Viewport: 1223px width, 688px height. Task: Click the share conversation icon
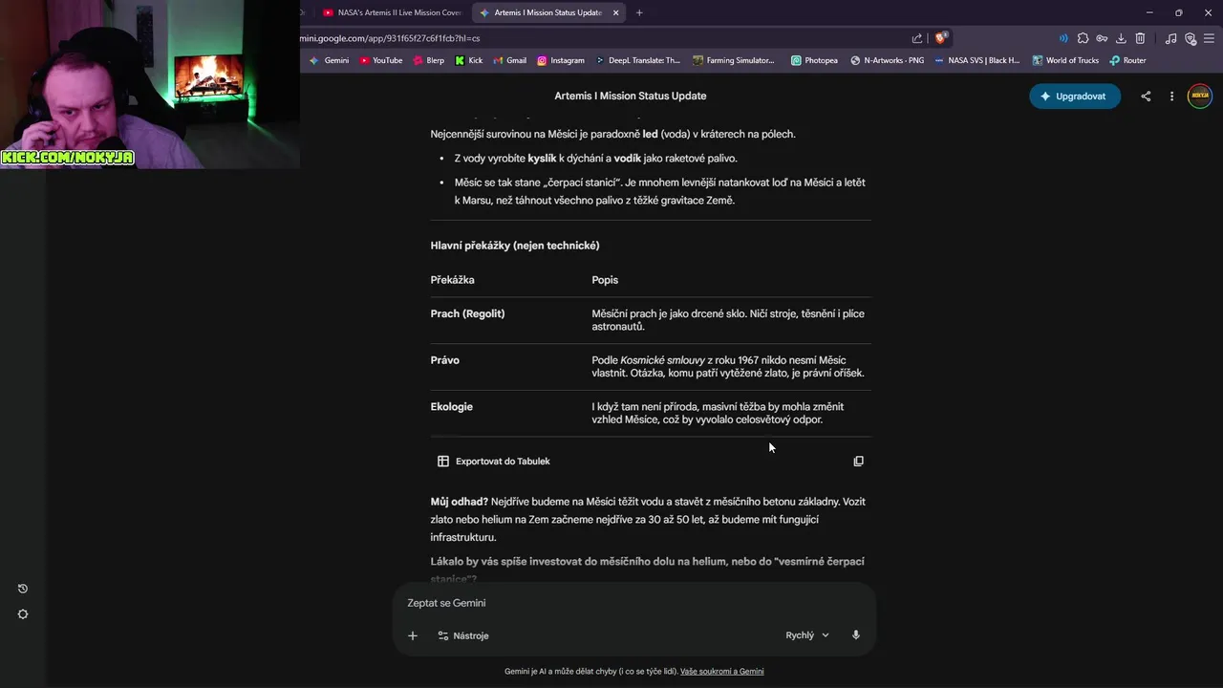tap(1146, 97)
